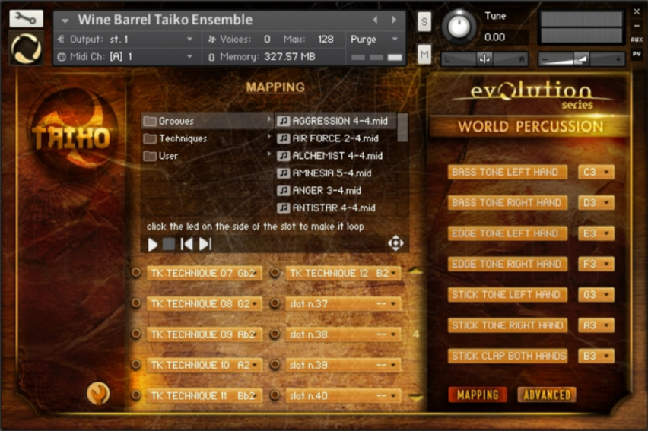Skip to next MIDI file
The height and width of the screenshot is (431, 648).
[x=205, y=244]
